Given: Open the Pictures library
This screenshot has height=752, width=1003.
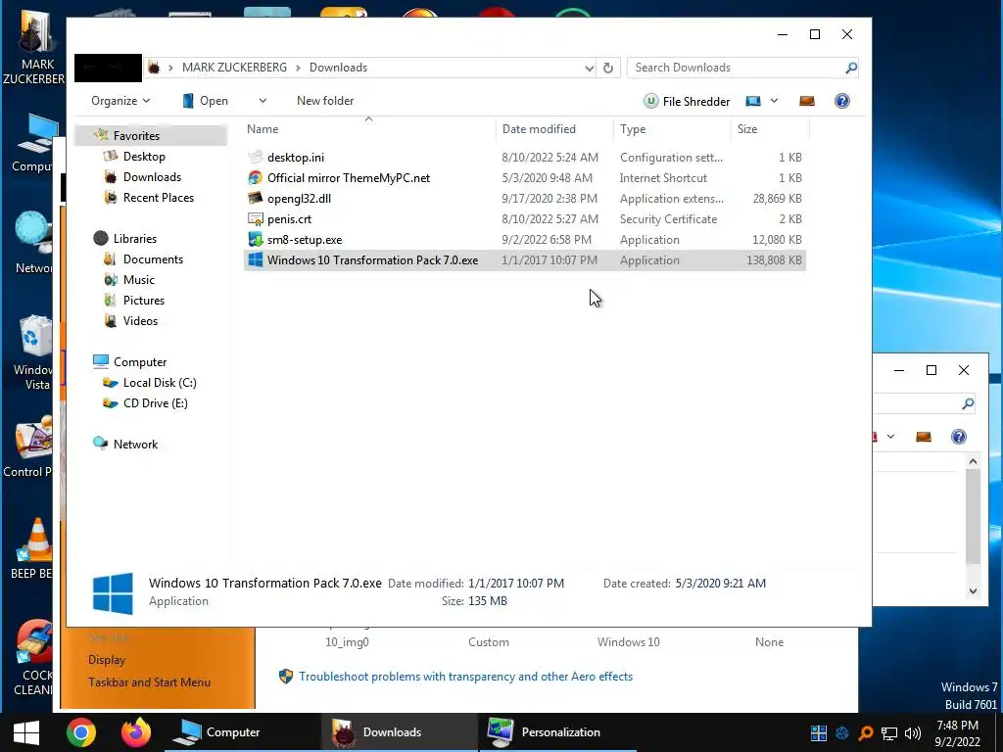Looking at the screenshot, I should coord(143,301).
